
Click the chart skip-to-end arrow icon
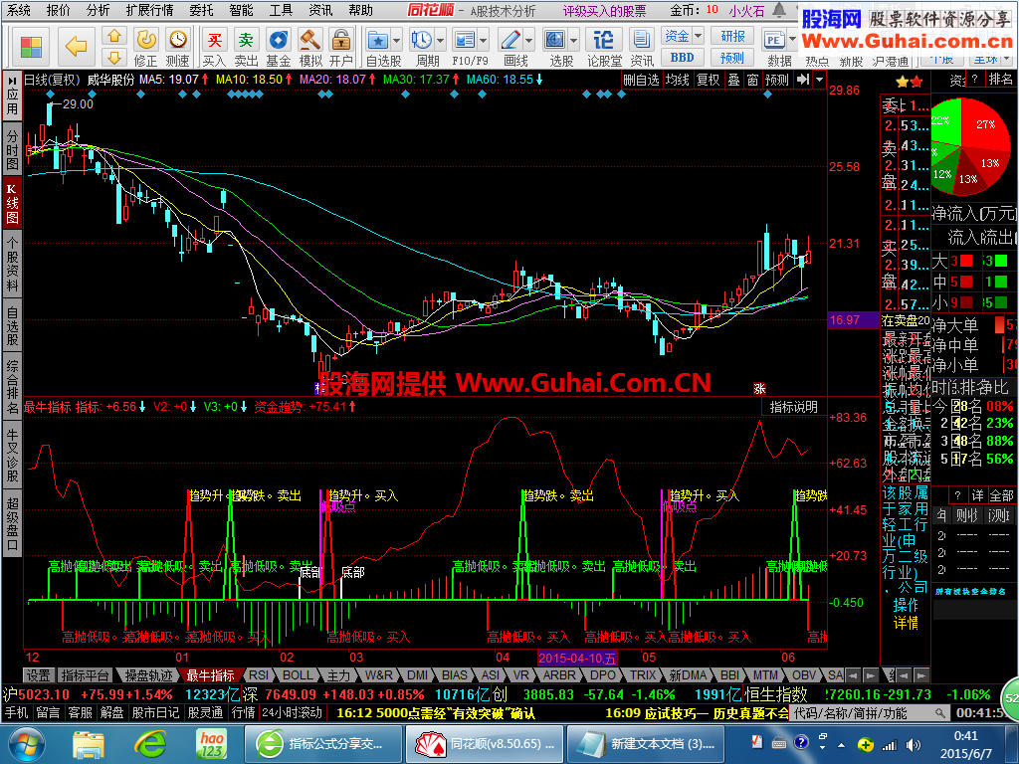(803, 80)
